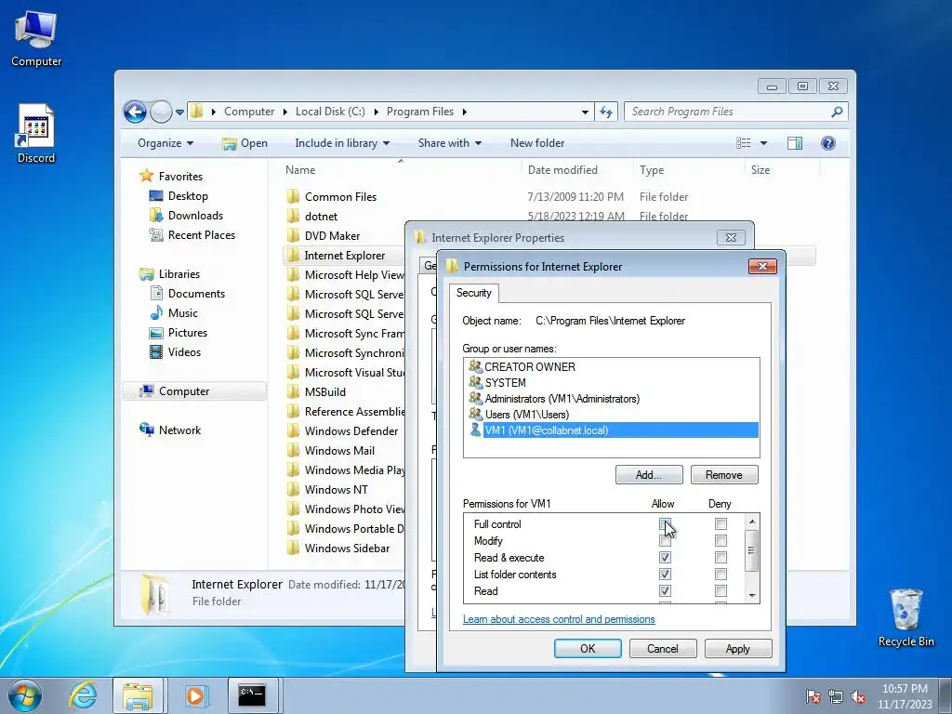Open the Organize dropdown menu

(165, 142)
